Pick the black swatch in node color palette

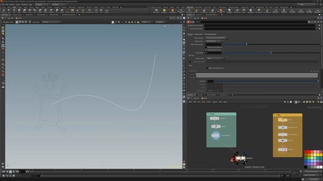306,167
